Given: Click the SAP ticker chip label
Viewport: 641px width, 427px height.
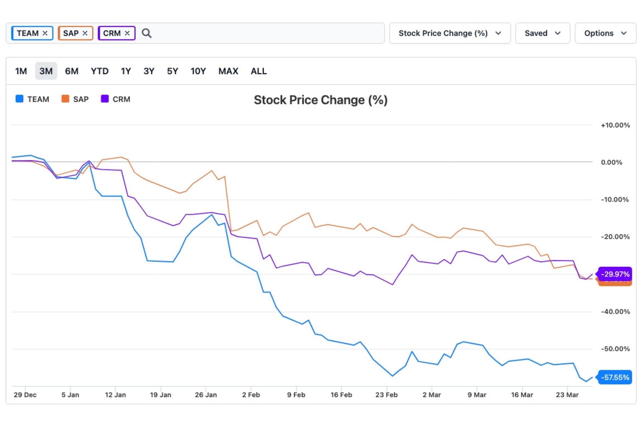Looking at the screenshot, I should tap(71, 33).
